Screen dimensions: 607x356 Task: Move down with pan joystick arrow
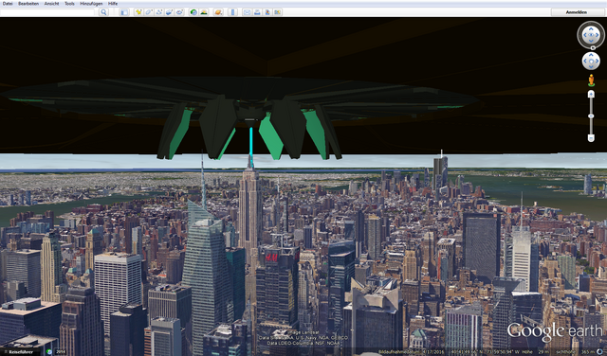(x=591, y=67)
